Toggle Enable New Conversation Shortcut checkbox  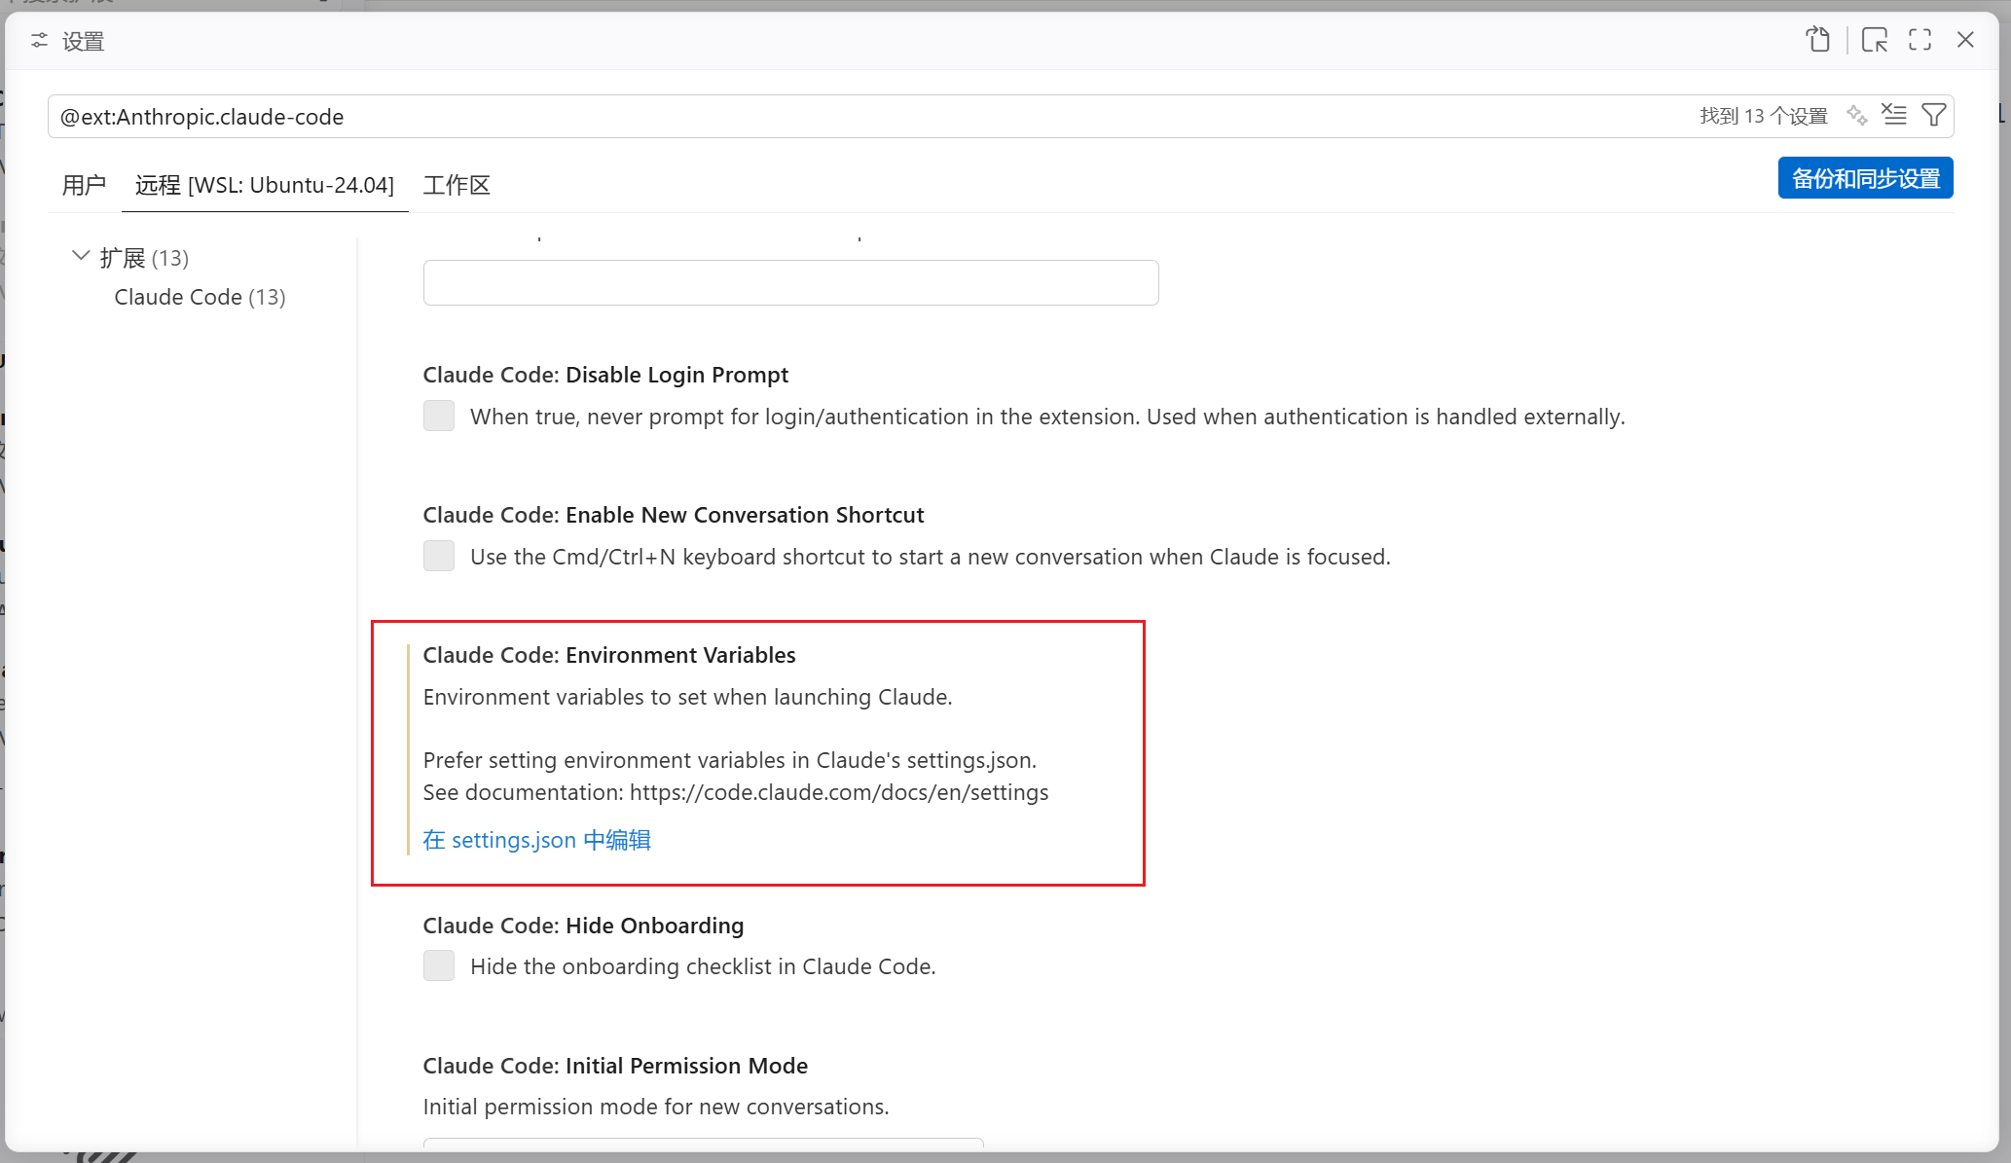tap(439, 557)
